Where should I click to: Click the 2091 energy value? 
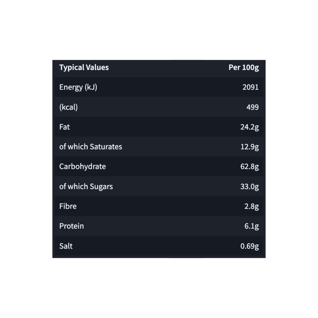pyautogui.click(x=250, y=87)
